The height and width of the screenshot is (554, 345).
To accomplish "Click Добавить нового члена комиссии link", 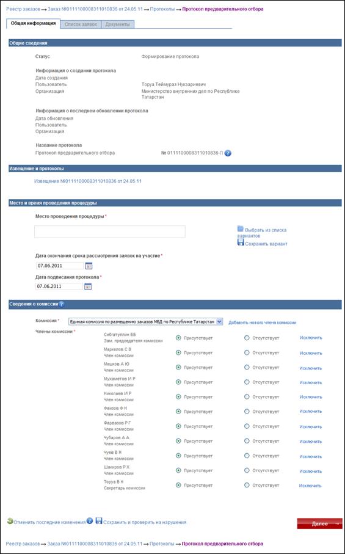I will pyautogui.click(x=263, y=323).
